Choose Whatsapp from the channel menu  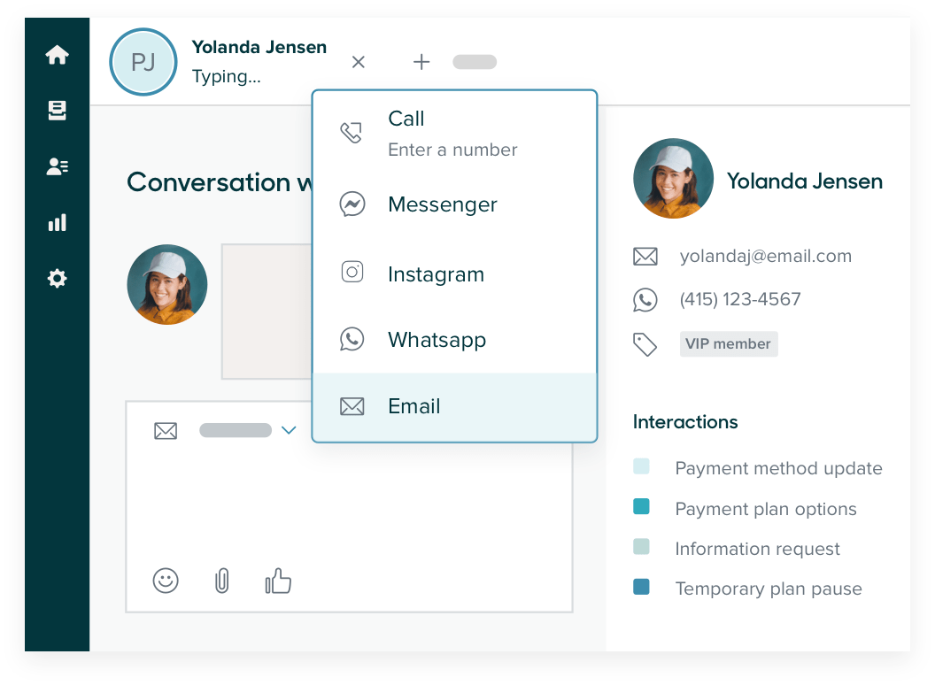454,340
